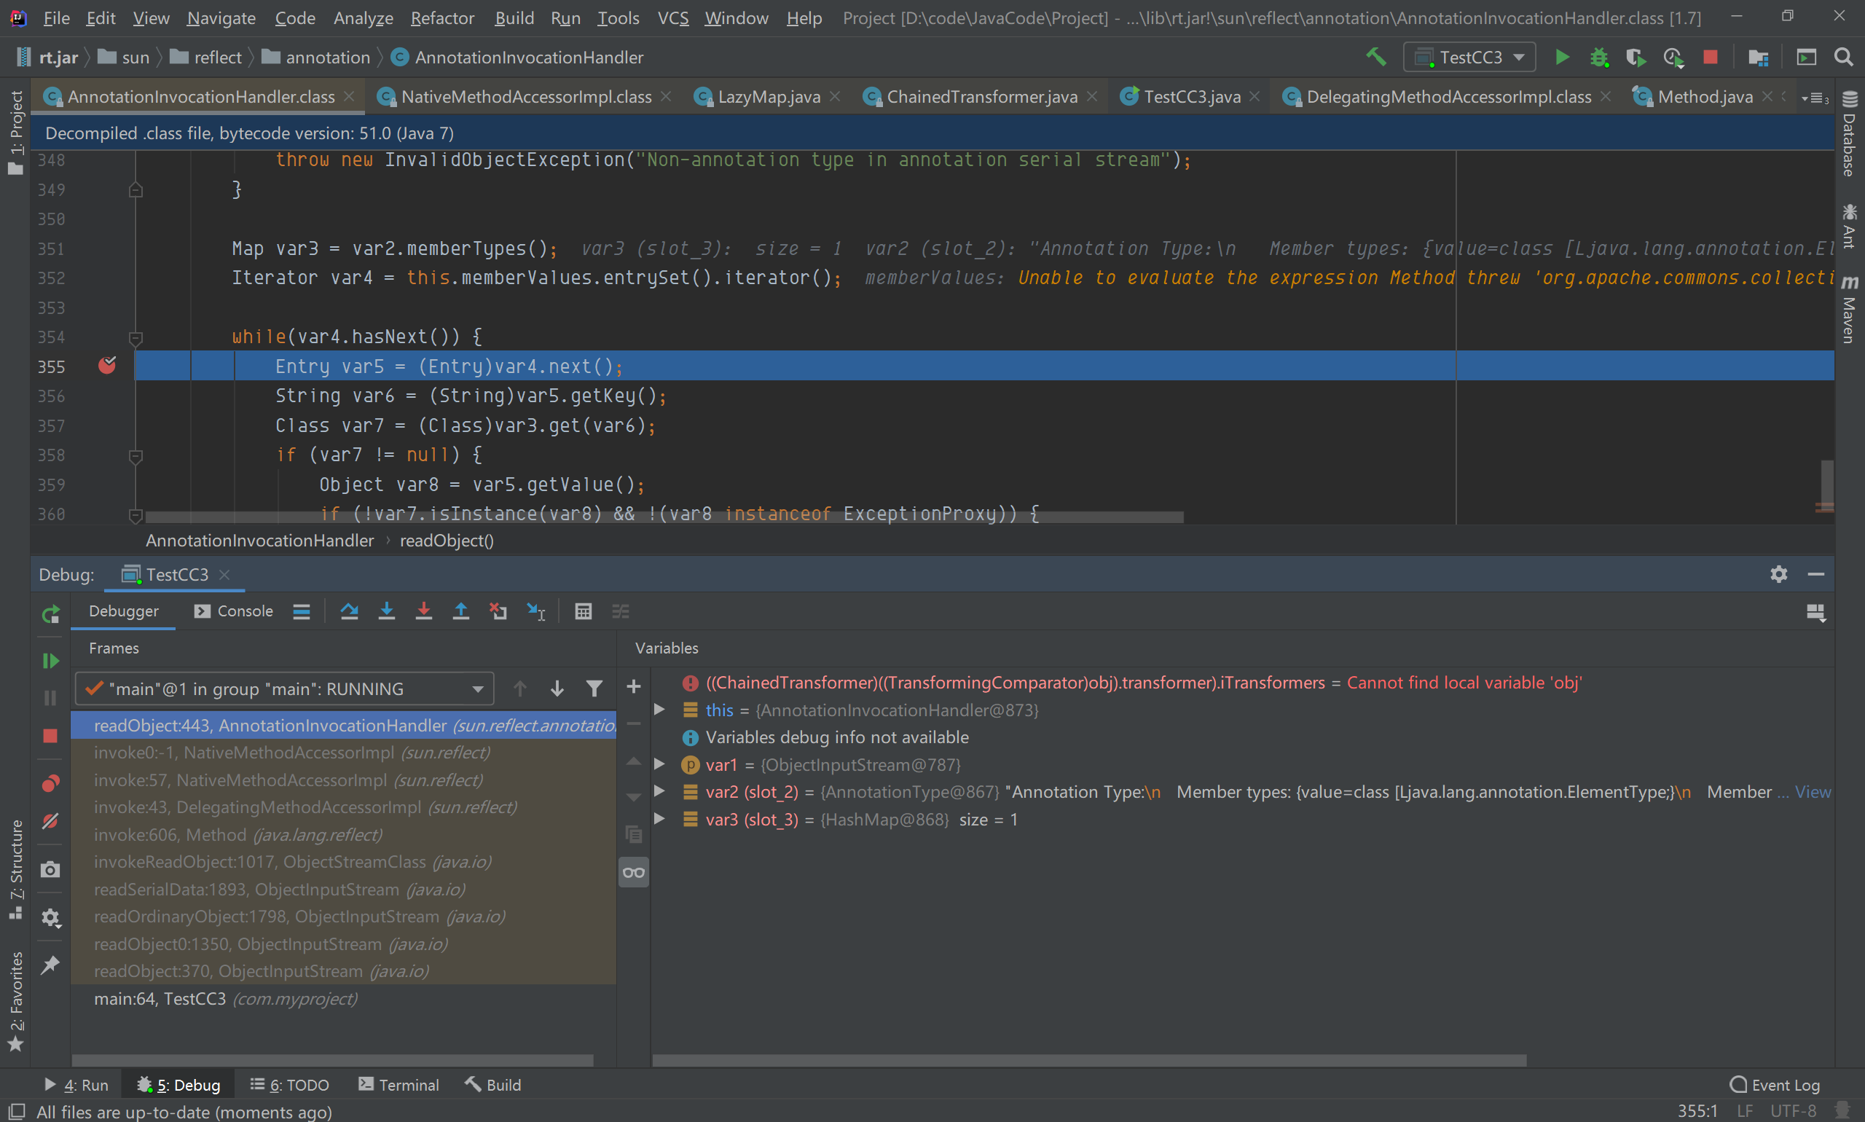The width and height of the screenshot is (1865, 1122).
Task: Switch to the LazyMap.java tab
Action: click(768, 96)
